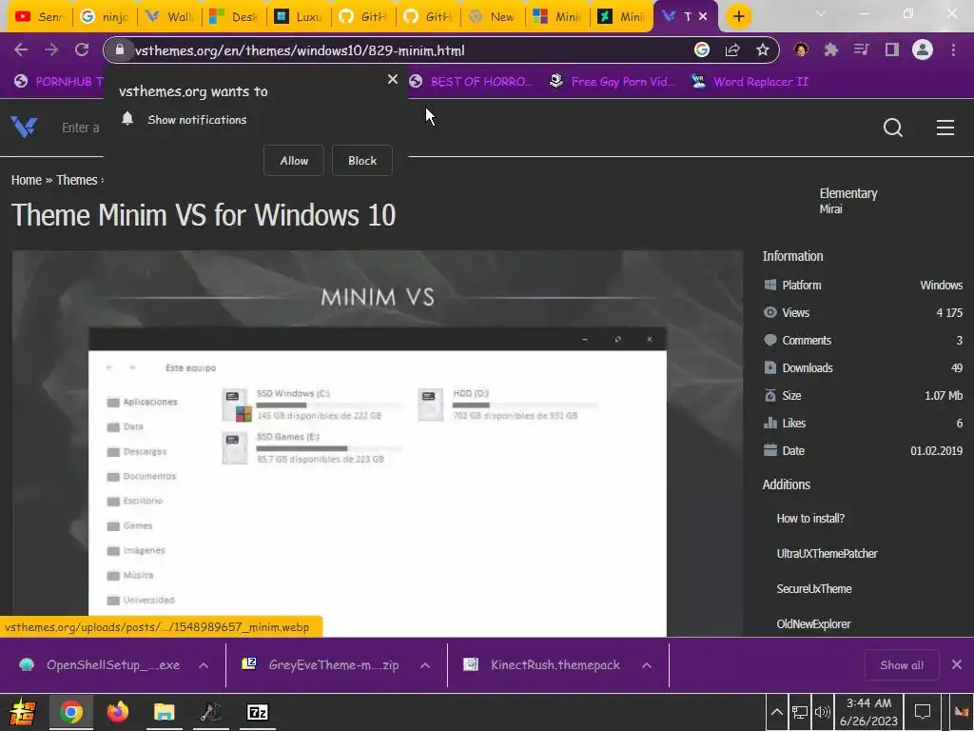974x731 pixels.
Task: Expand GreyEveTheme zip download options
Action: (425, 665)
